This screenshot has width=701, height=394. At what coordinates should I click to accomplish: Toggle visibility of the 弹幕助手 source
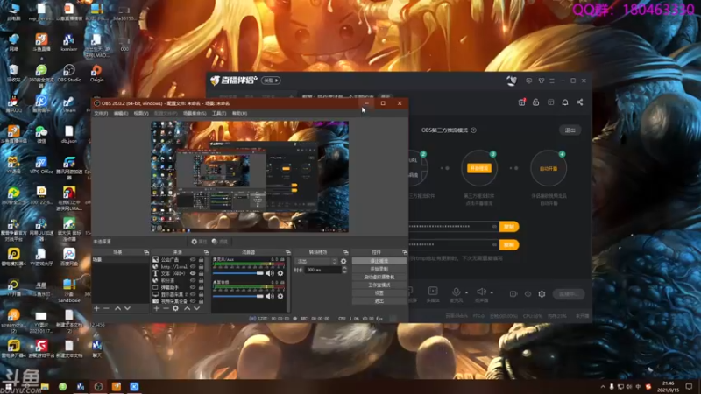tap(193, 287)
